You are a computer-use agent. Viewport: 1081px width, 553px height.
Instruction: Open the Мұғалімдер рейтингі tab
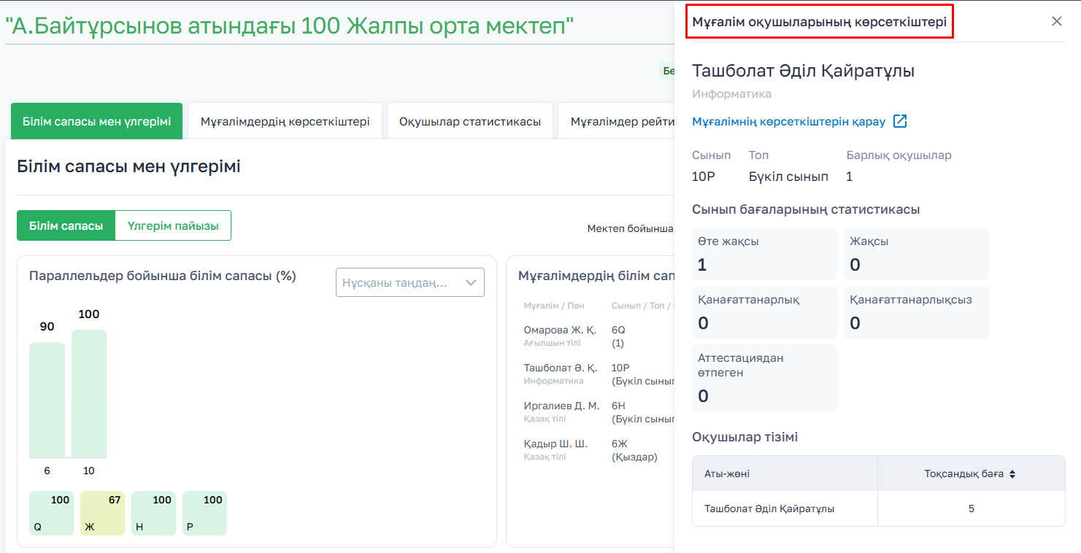[x=620, y=121]
